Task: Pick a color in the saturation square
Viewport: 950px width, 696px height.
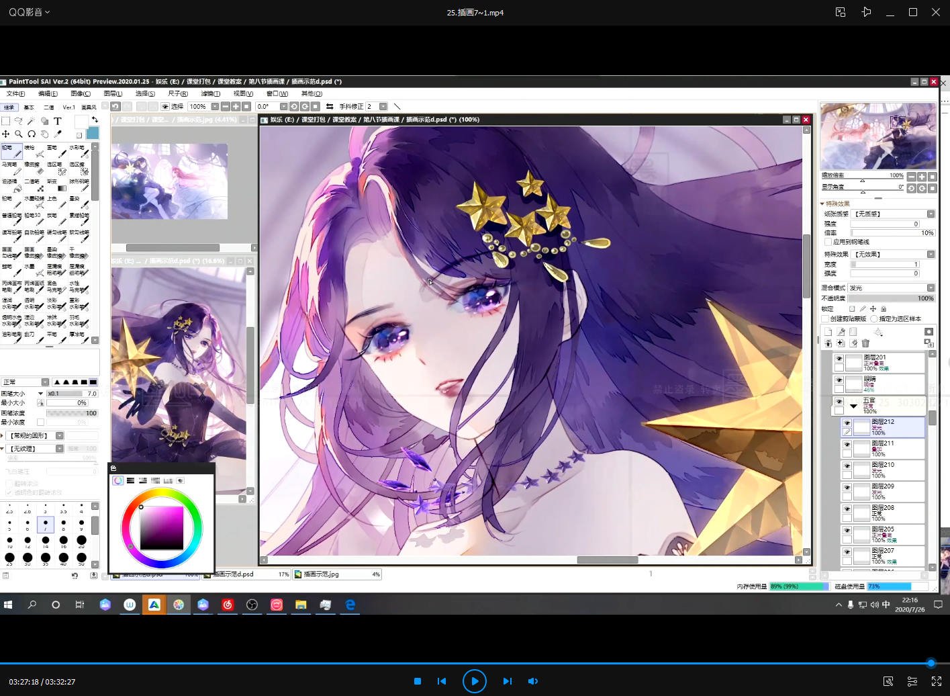Action: [x=161, y=528]
